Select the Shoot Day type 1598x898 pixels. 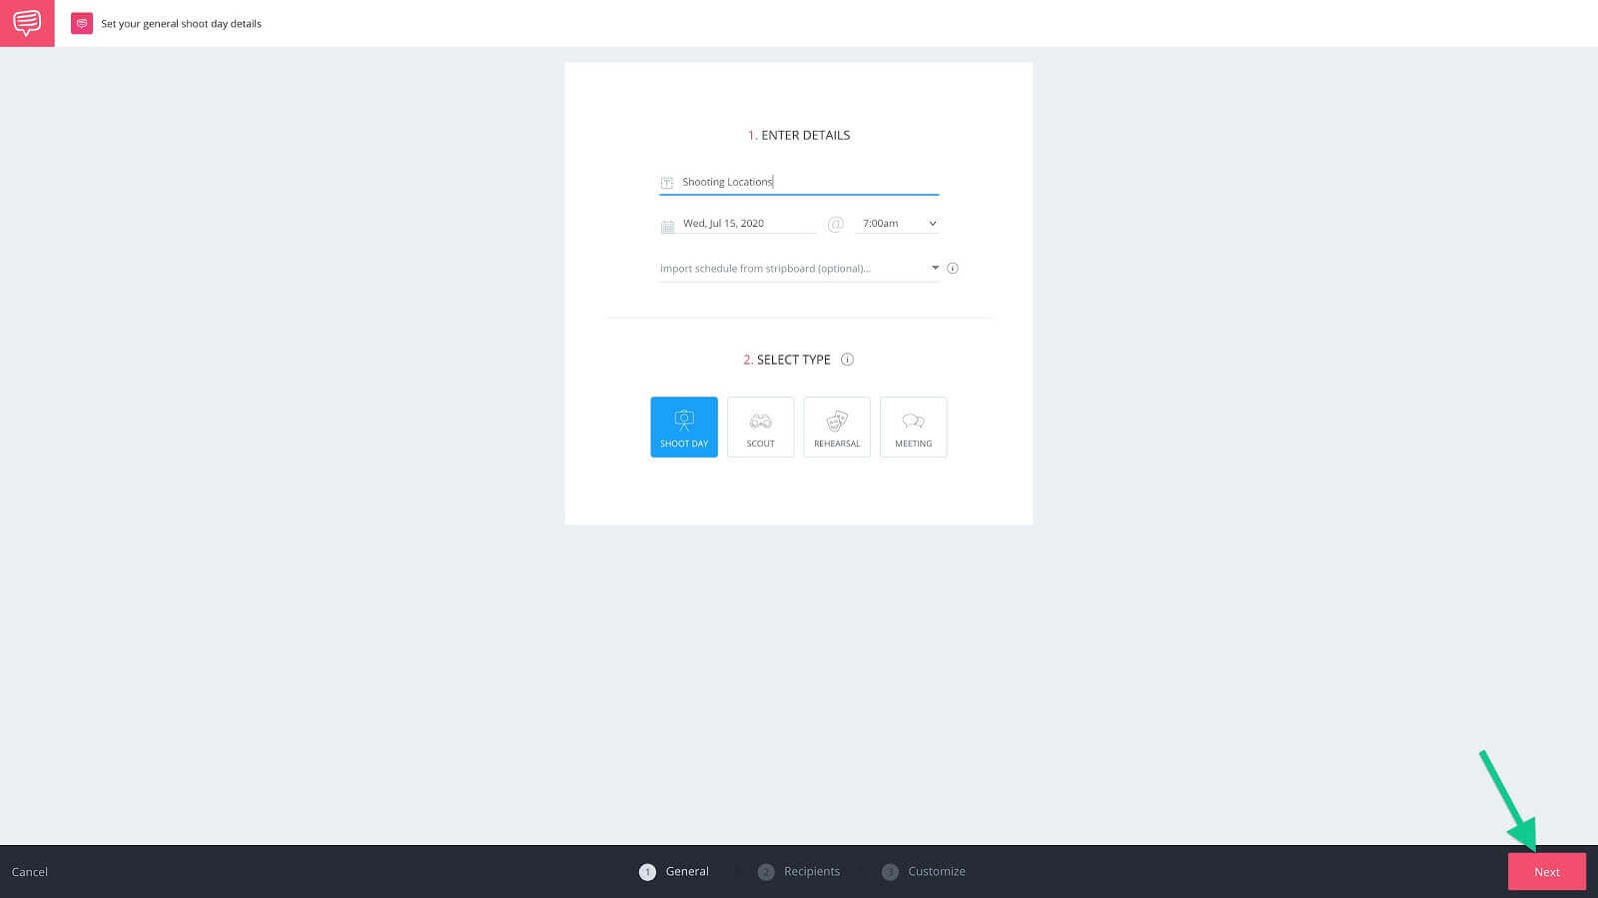[x=684, y=427]
